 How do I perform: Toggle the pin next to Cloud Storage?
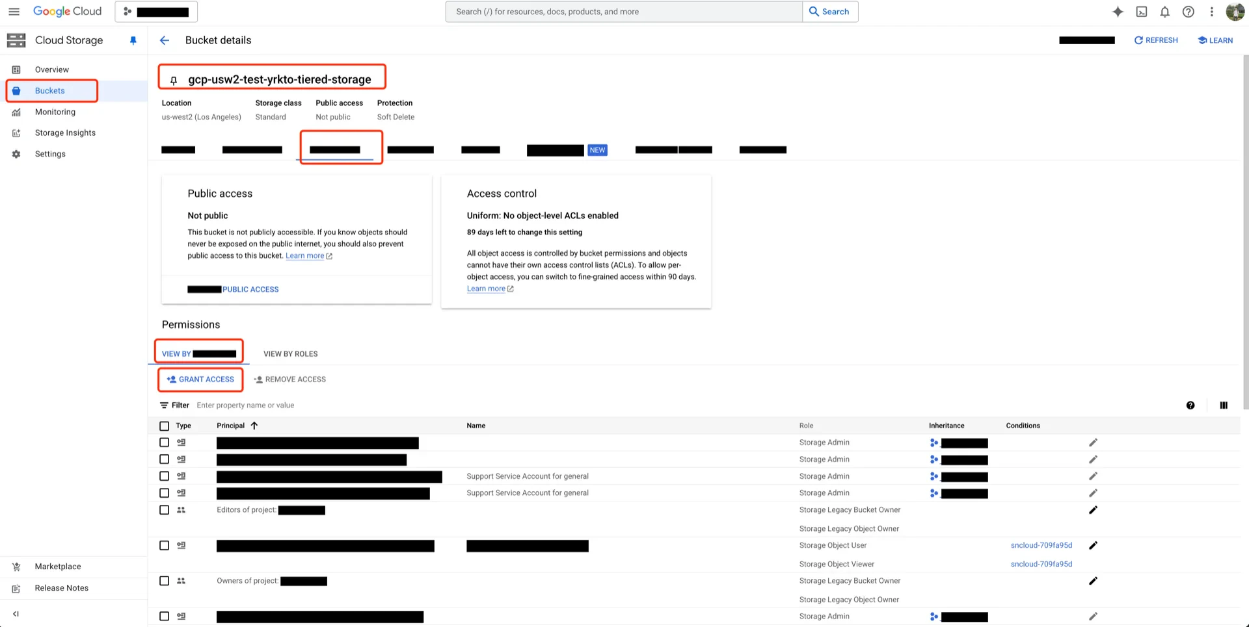[x=133, y=40]
